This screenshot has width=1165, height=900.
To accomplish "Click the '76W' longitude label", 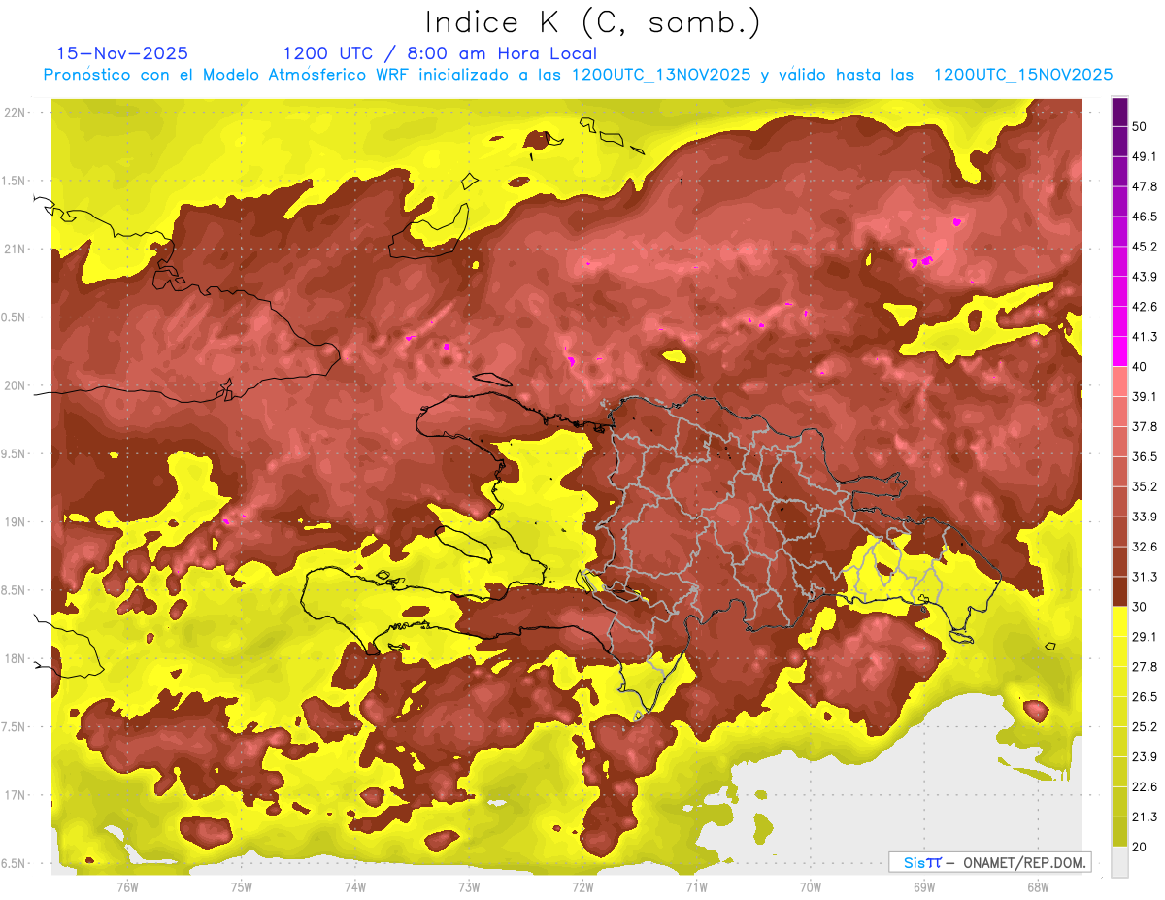I will coord(127,886).
